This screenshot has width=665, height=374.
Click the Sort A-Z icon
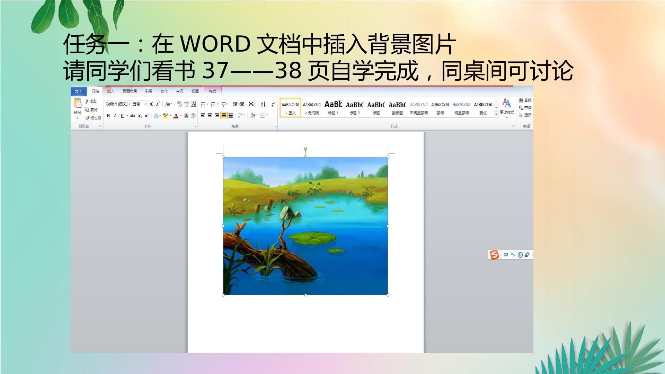pyautogui.click(x=263, y=104)
